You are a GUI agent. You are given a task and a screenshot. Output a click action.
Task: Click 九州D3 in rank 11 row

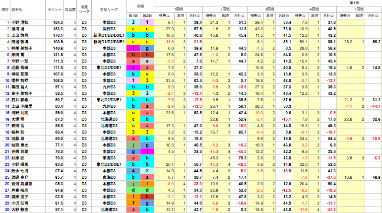click(x=109, y=87)
